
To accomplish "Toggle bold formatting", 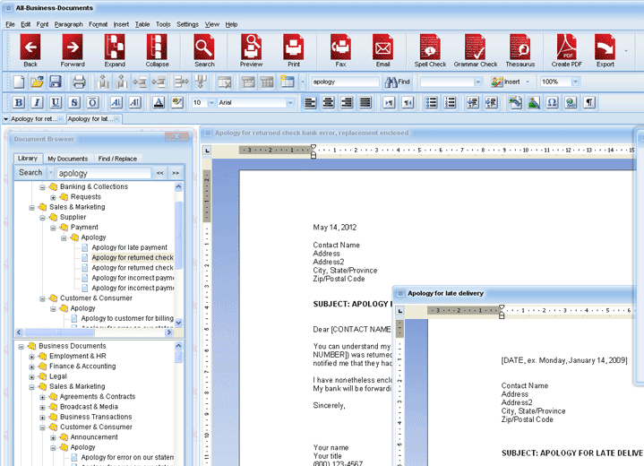I will [19, 102].
